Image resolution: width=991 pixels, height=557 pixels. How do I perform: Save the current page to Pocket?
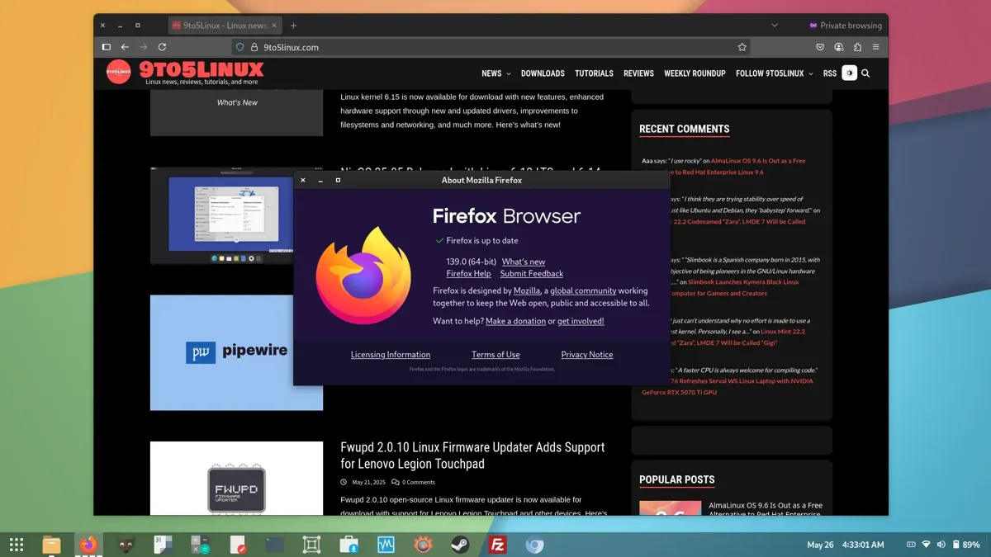820,47
